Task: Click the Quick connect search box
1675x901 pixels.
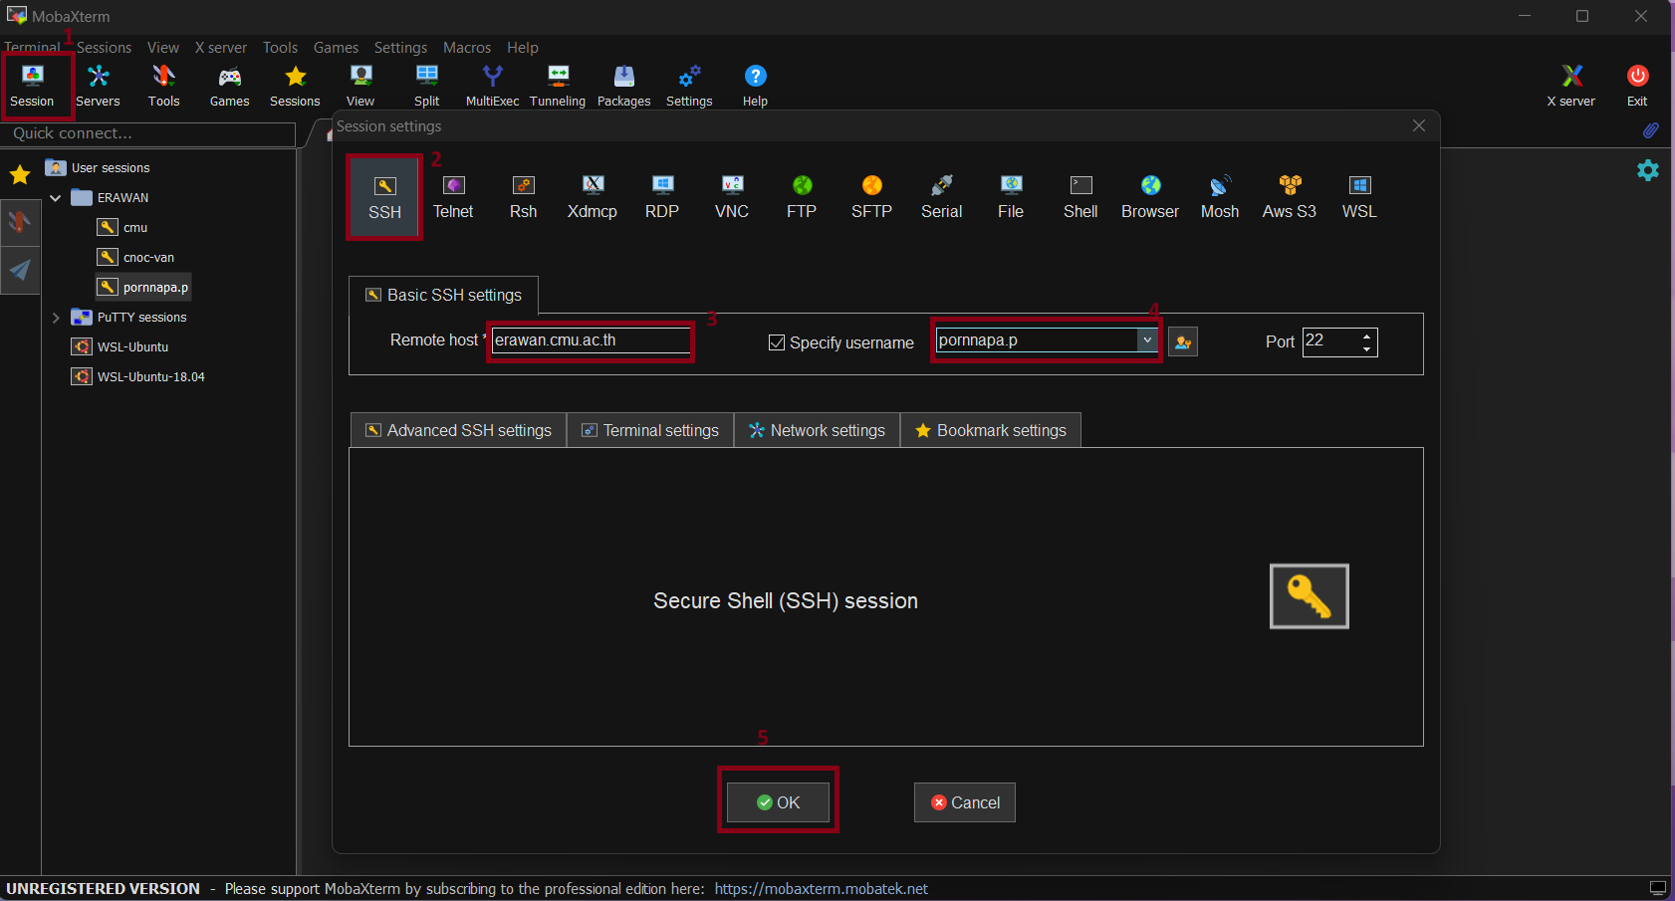Action: point(149,133)
